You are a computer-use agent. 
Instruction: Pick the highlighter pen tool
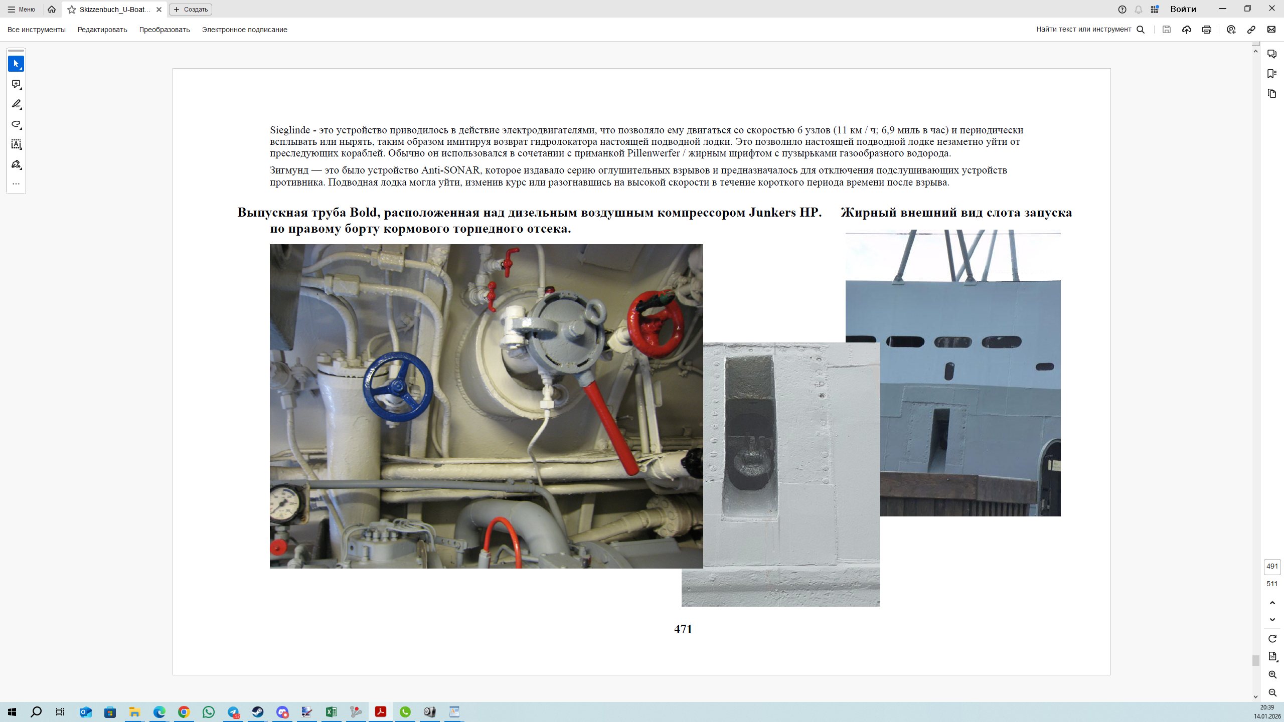click(16, 104)
